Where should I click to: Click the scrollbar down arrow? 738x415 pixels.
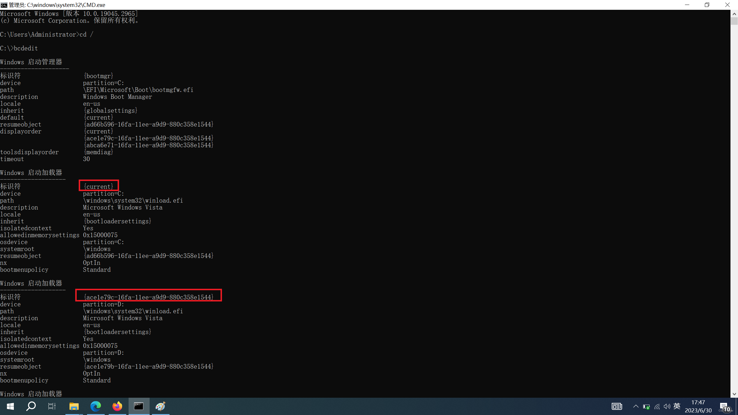[734, 394]
